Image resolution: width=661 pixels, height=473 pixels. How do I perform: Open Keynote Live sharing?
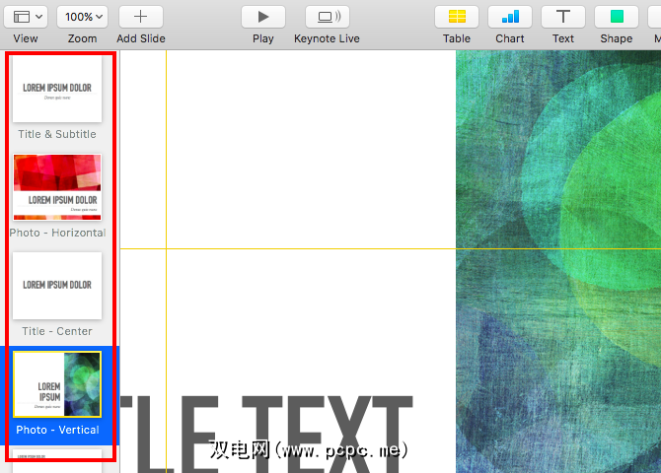tap(328, 17)
